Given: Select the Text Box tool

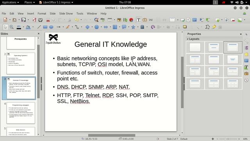Looking at the screenshot, I should pyautogui.click(x=139, y=20).
